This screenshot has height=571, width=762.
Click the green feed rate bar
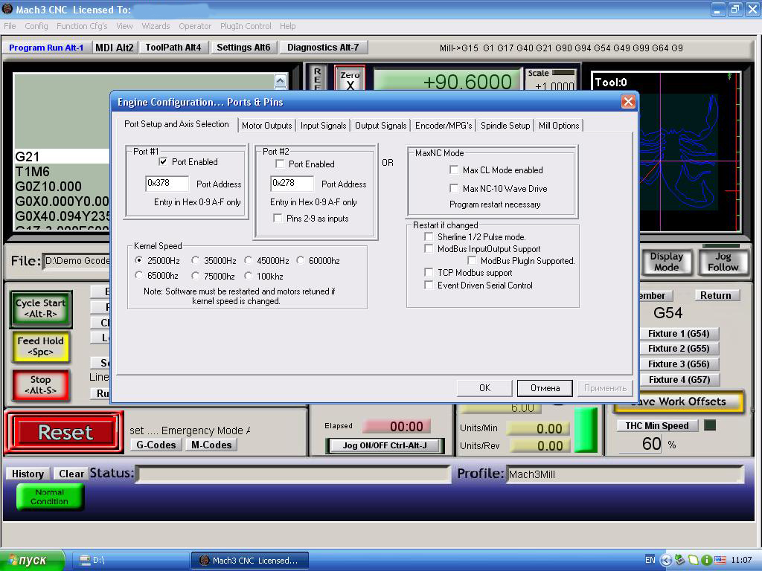click(x=586, y=430)
